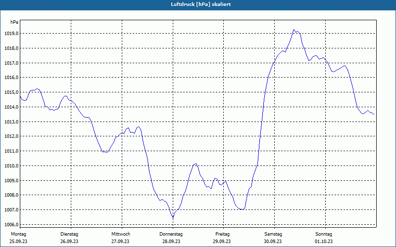Image resolution: width=396 pixels, height=247 pixels.
Task: Click the 'Sonntag' day label
Action: coord(324,234)
